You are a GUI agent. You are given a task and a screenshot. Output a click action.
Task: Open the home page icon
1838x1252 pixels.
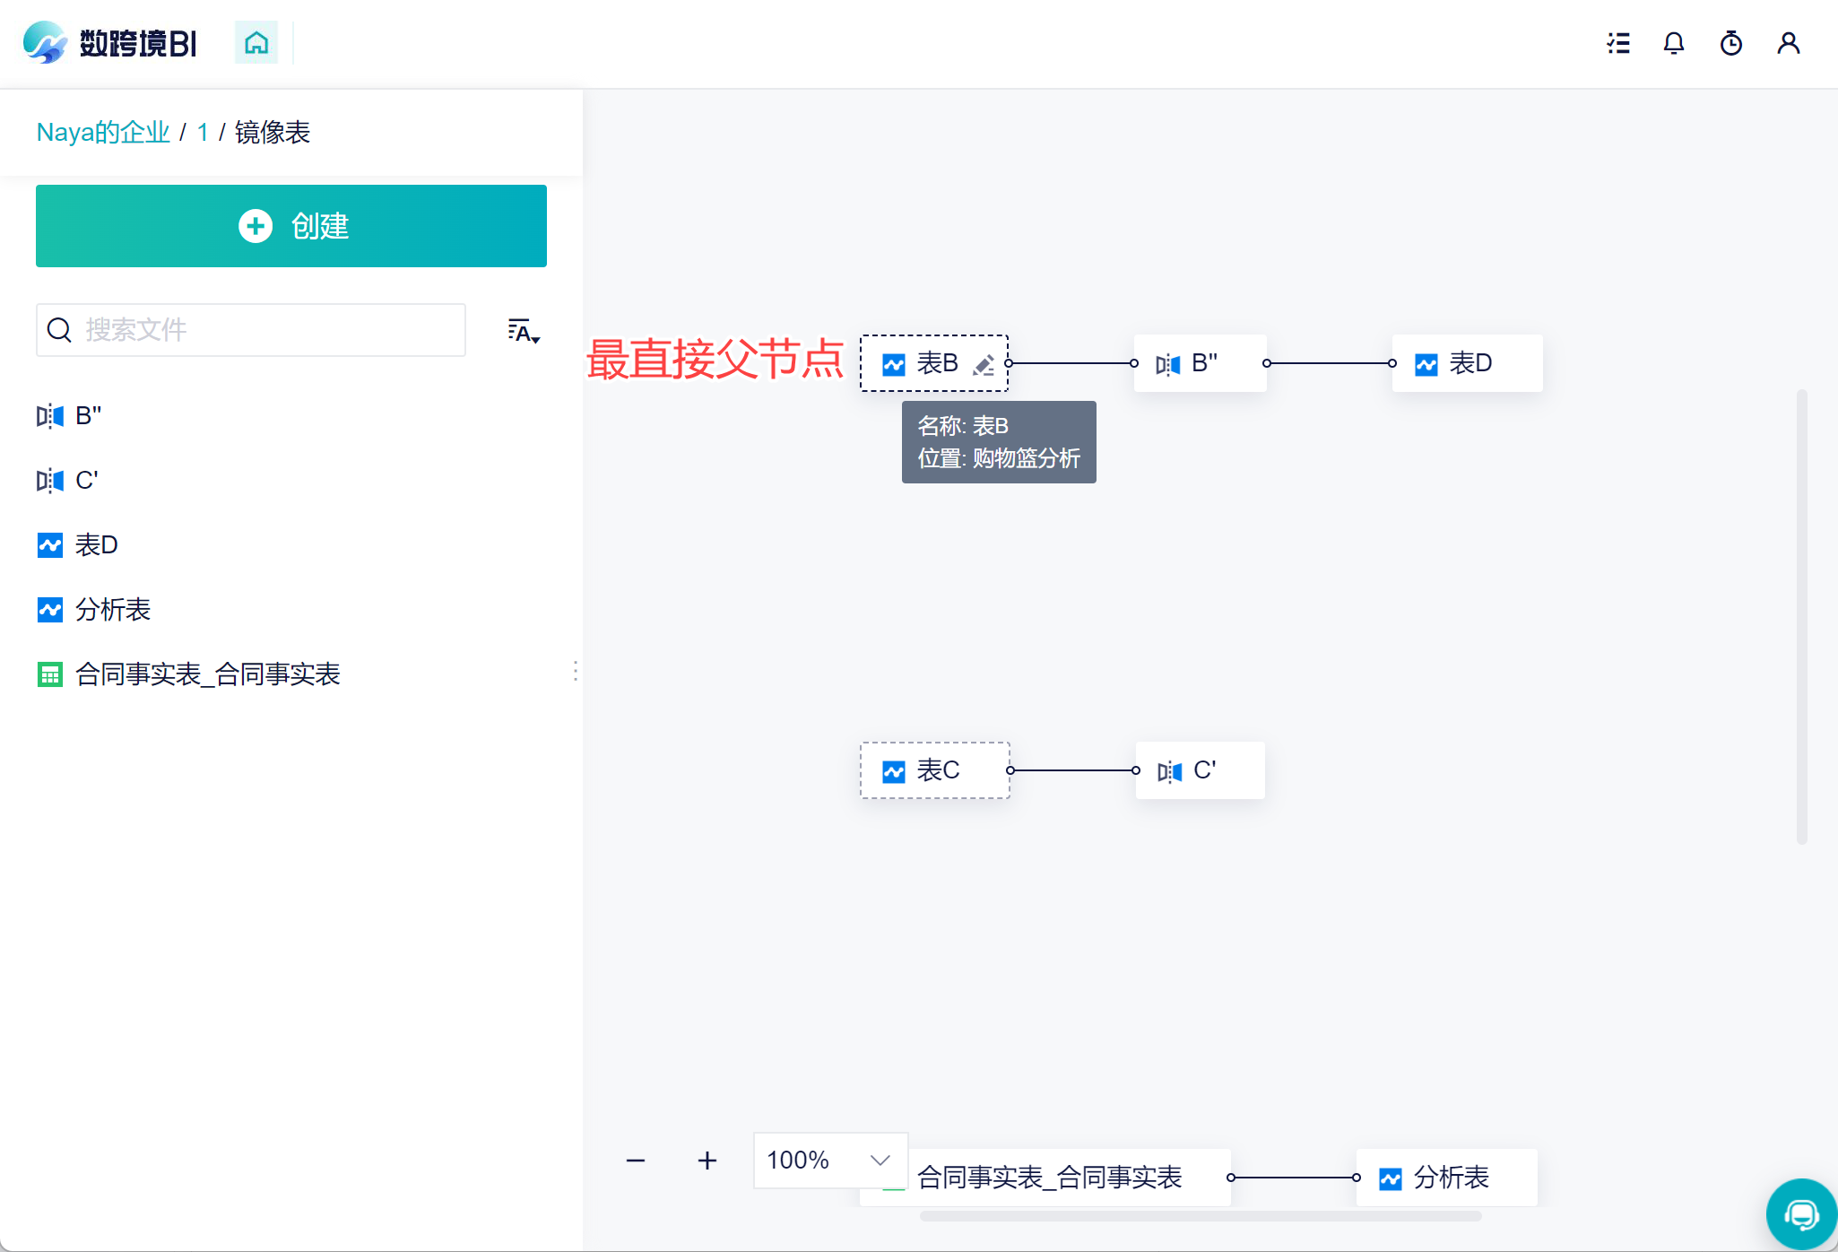(256, 42)
